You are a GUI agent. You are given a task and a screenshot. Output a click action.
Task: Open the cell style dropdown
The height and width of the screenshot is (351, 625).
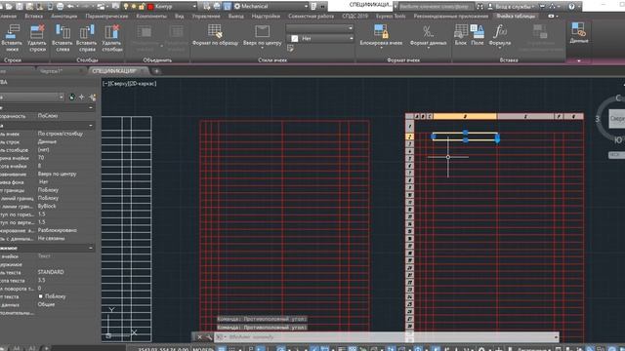tap(319, 28)
